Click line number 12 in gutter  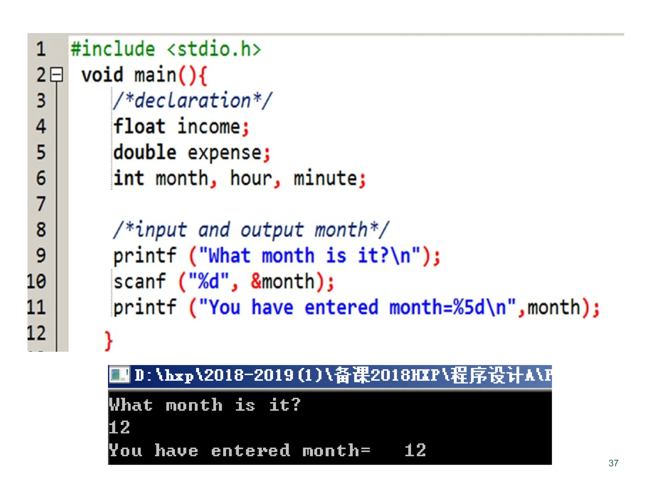coord(37,333)
